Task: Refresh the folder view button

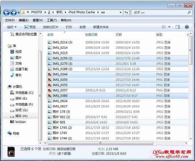Action: [x=126, y=12]
